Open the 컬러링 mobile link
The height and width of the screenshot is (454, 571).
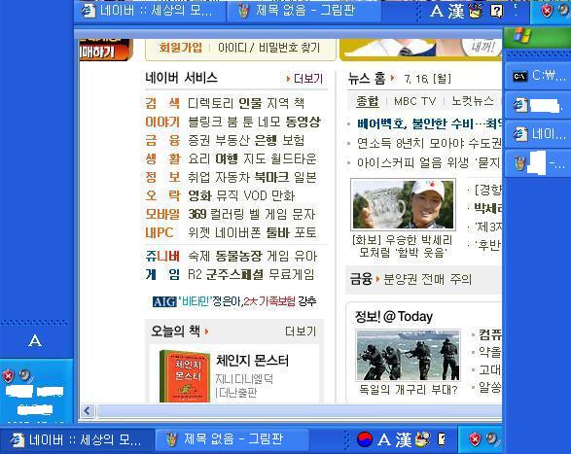228,214
